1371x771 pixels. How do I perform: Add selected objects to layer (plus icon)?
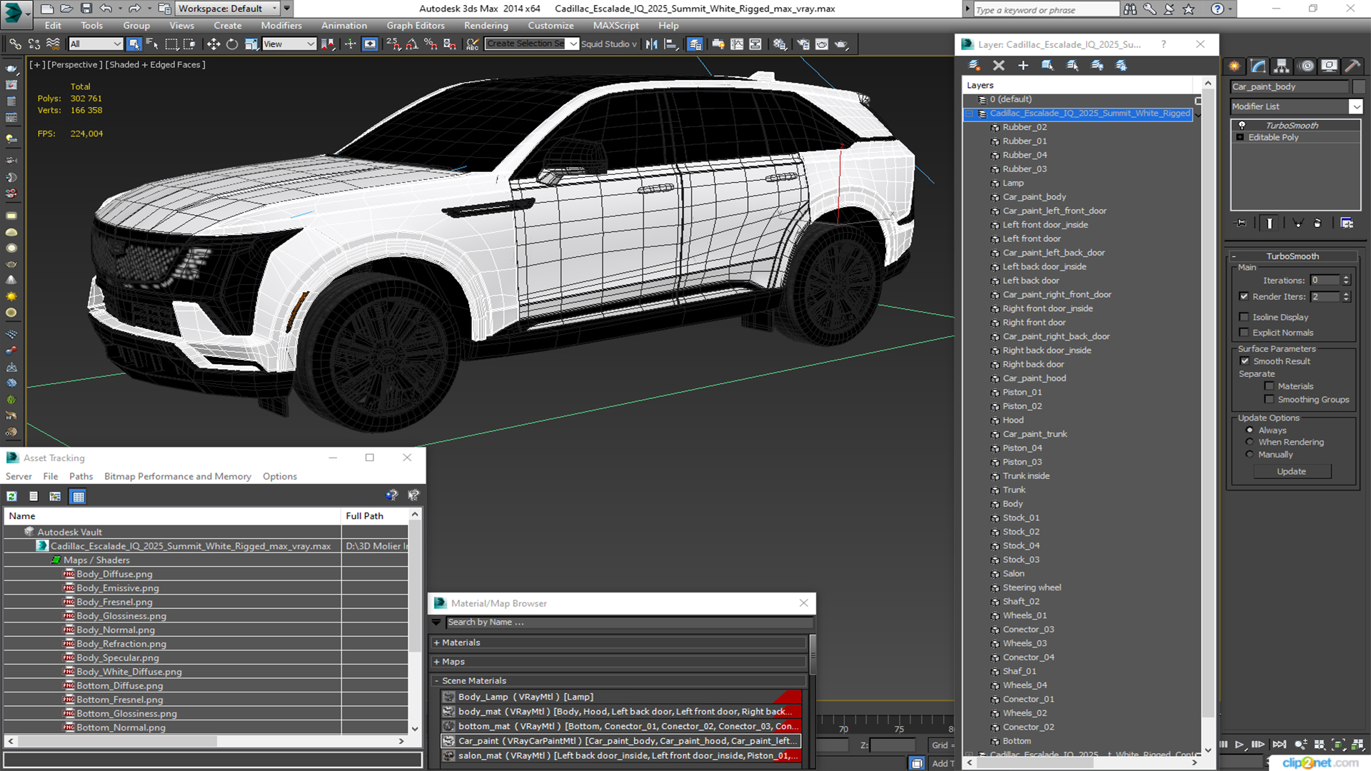pos(1023,65)
